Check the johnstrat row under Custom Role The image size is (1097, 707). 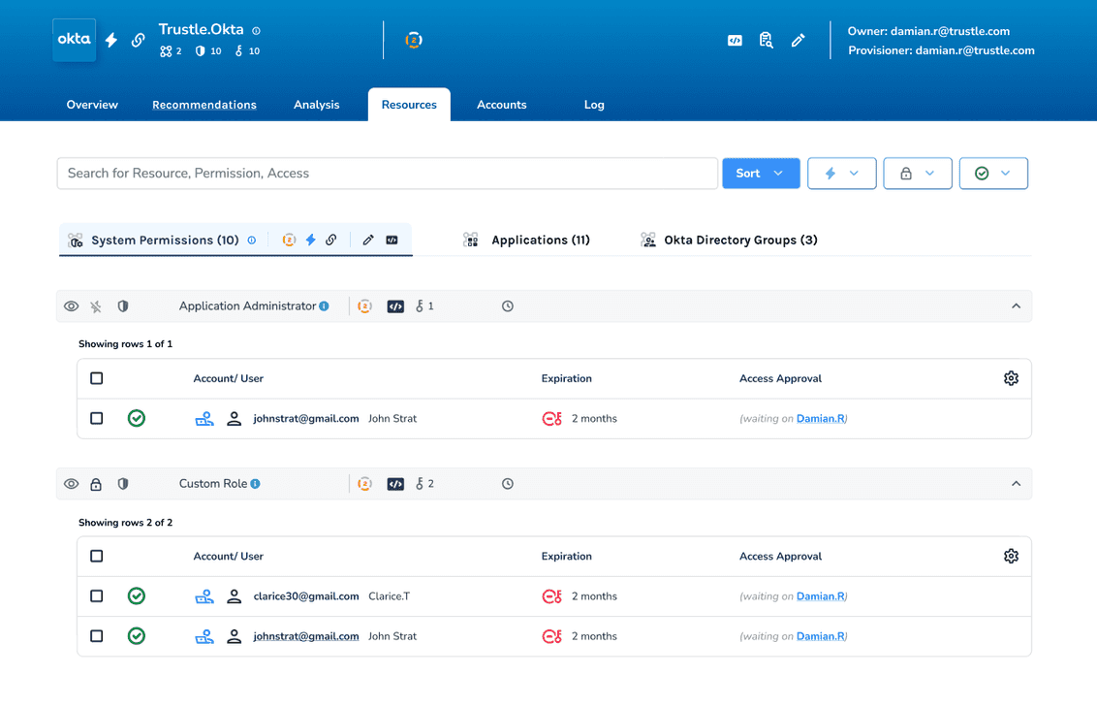click(97, 636)
